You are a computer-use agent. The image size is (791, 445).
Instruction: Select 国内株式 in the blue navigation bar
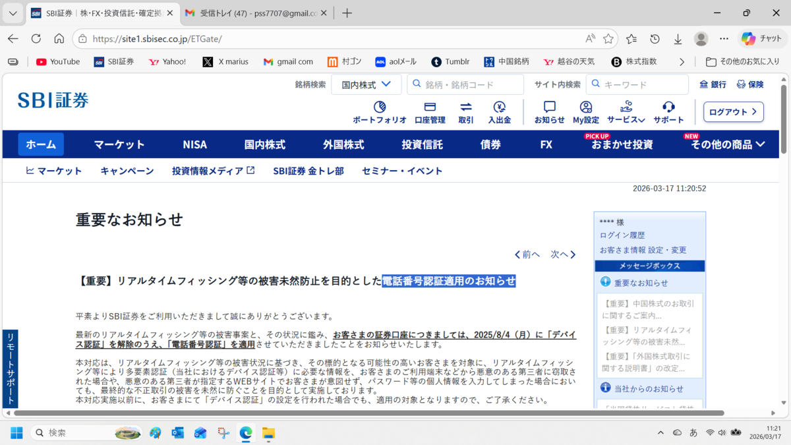(265, 144)
